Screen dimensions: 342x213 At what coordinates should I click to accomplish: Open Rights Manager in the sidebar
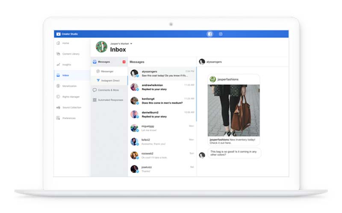pos(72,97)
